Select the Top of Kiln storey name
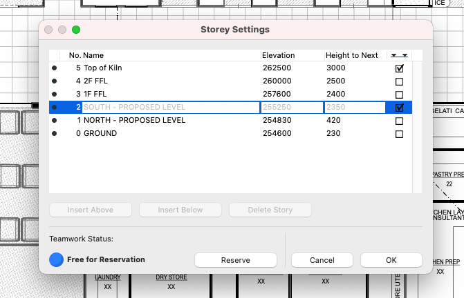This screenshot has height=298, width=464. 102,68
